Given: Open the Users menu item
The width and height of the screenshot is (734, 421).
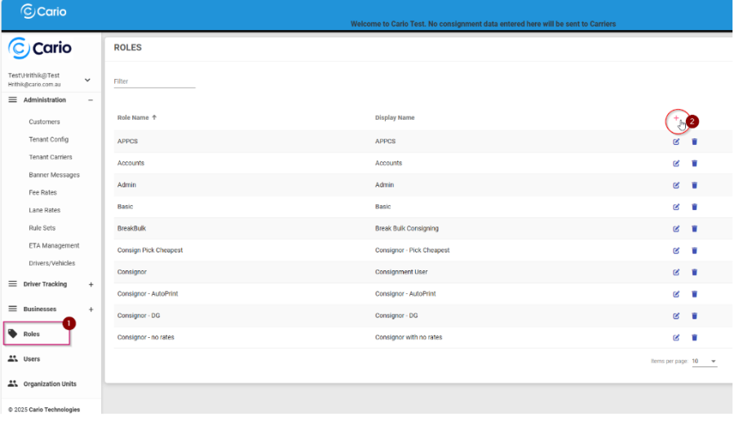Looking at the screenshot, I should [32, 359].
